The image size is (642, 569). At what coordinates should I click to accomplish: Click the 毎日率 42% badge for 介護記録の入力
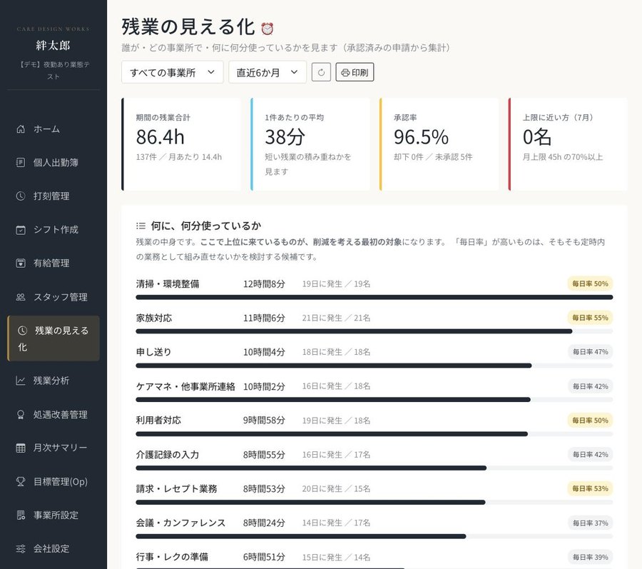(x=590, y=454)
